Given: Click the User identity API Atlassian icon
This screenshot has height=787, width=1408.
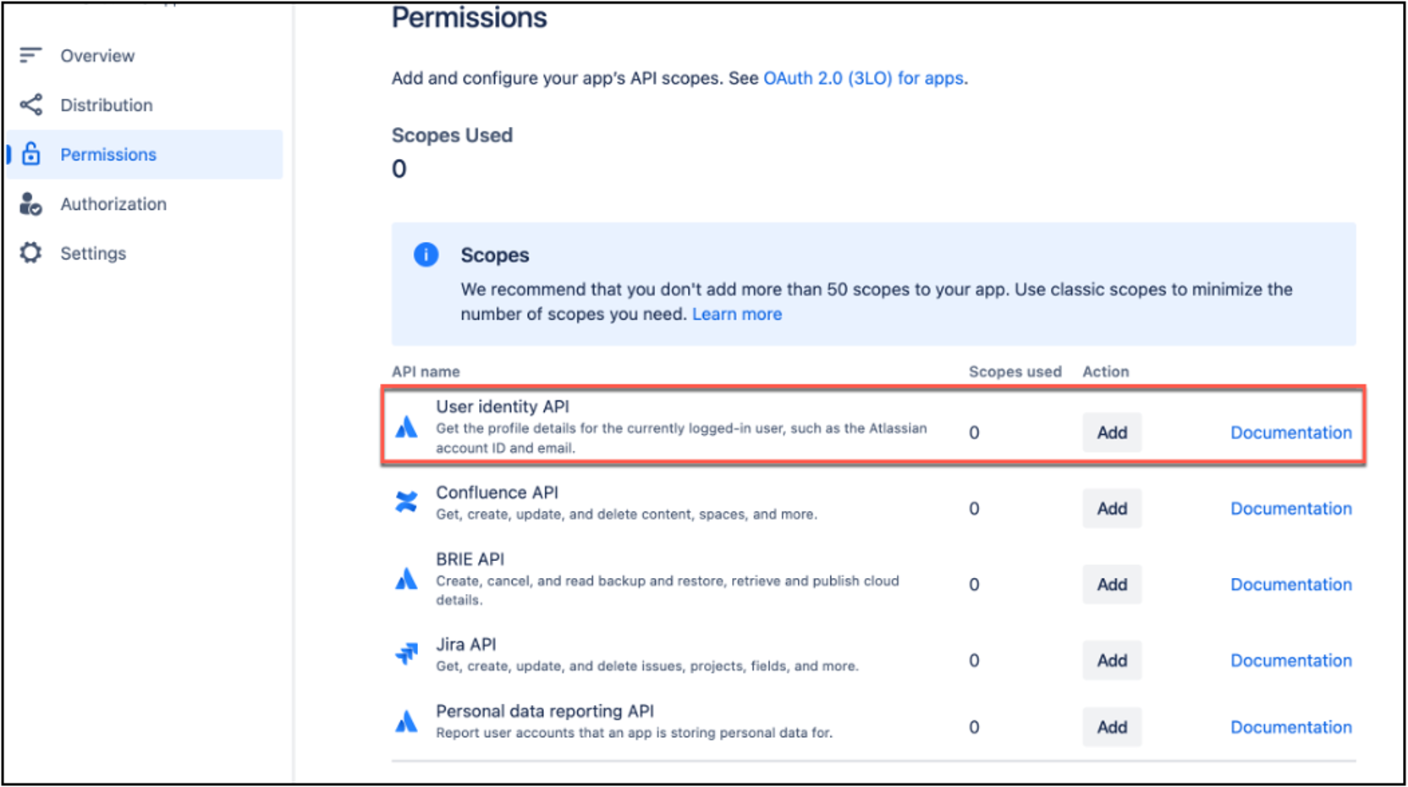Looking at the screenshot, I should coord(406,427).
